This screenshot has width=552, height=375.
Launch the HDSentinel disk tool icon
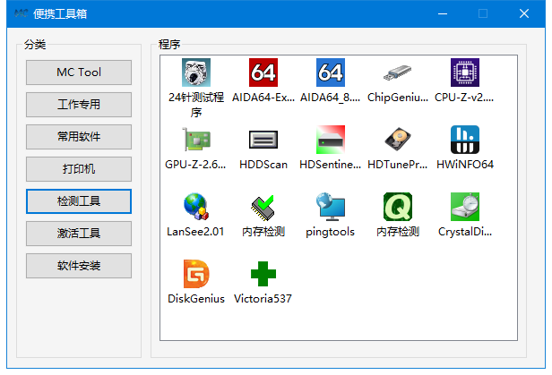pyautogui.click(x=331, y=141)
